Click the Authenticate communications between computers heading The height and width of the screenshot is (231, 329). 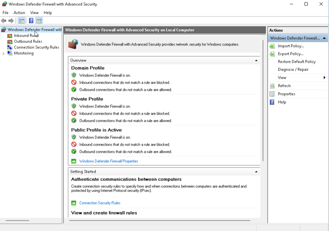coord(126,179)
